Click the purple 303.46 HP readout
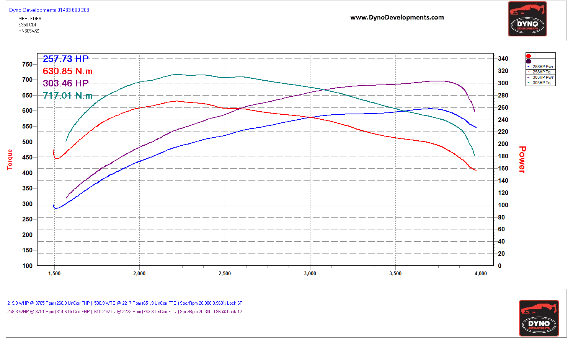This screenshot has width=573, height=338. [66, 83]
